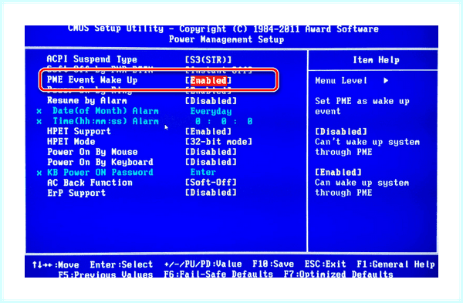Open the [32-bit mode] value

pos(218,142)
